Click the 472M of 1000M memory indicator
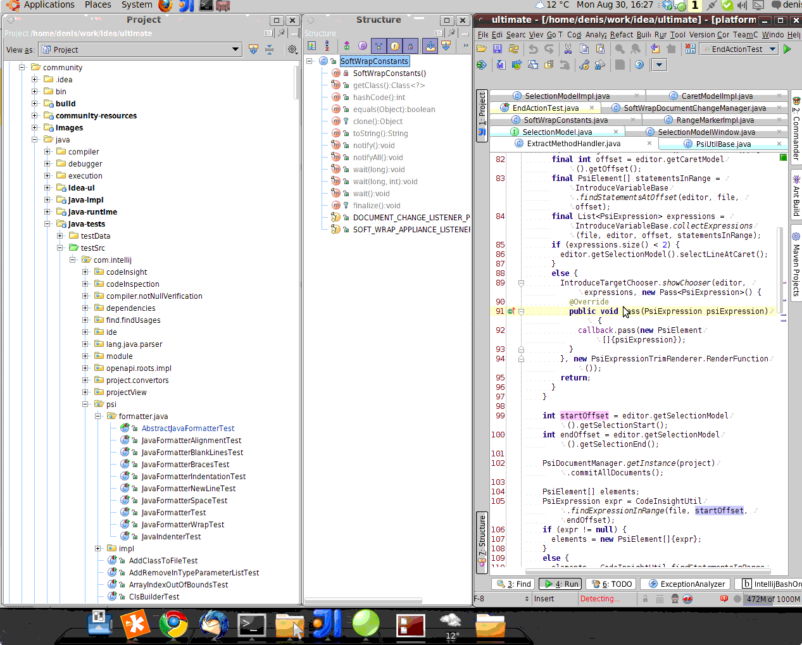802x645 pixels. pos(772,599)
